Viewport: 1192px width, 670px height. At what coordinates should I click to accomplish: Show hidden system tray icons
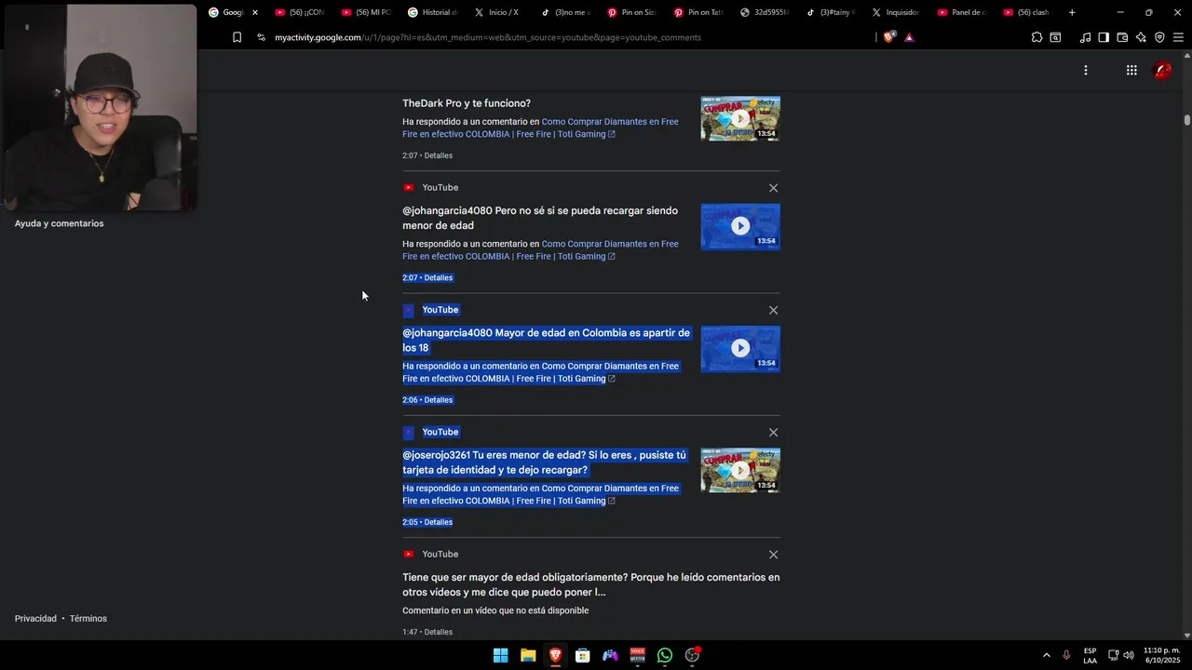point(1046,655)
